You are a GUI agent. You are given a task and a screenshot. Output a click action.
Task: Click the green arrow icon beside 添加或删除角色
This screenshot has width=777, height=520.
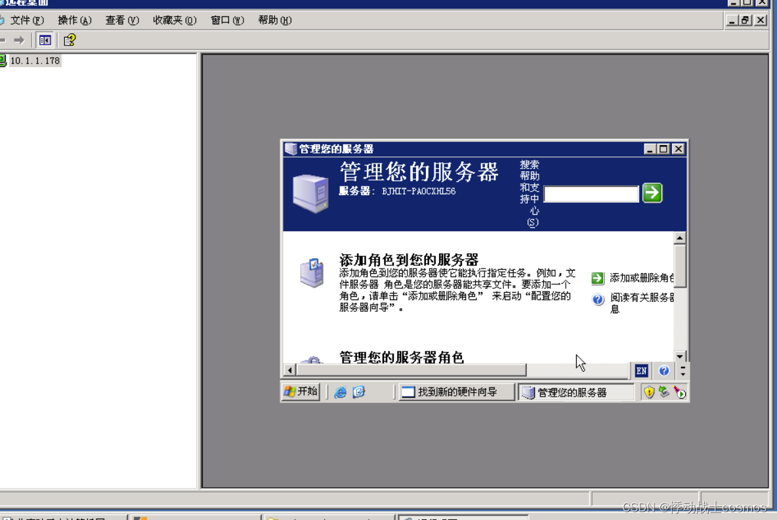click(598, 278)
